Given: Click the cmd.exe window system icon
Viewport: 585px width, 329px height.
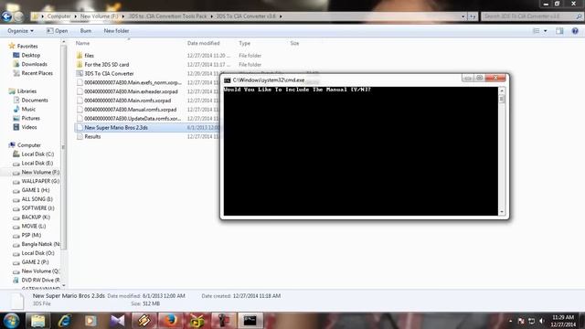Looking at the screenshot, I should point(228,80).
